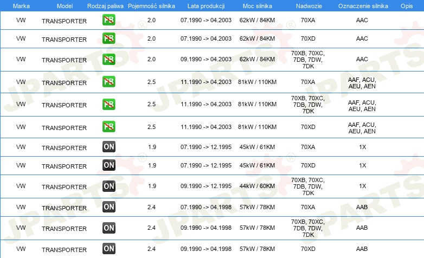This screenshot has width=424, height=258.
Task: Click the ON diesel icon in the 44kW / 60KM row
Action: (x=108, y=186)
